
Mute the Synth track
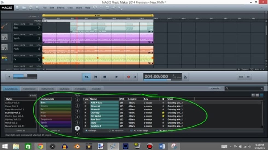pyautogui.click(x=22, y=35)
